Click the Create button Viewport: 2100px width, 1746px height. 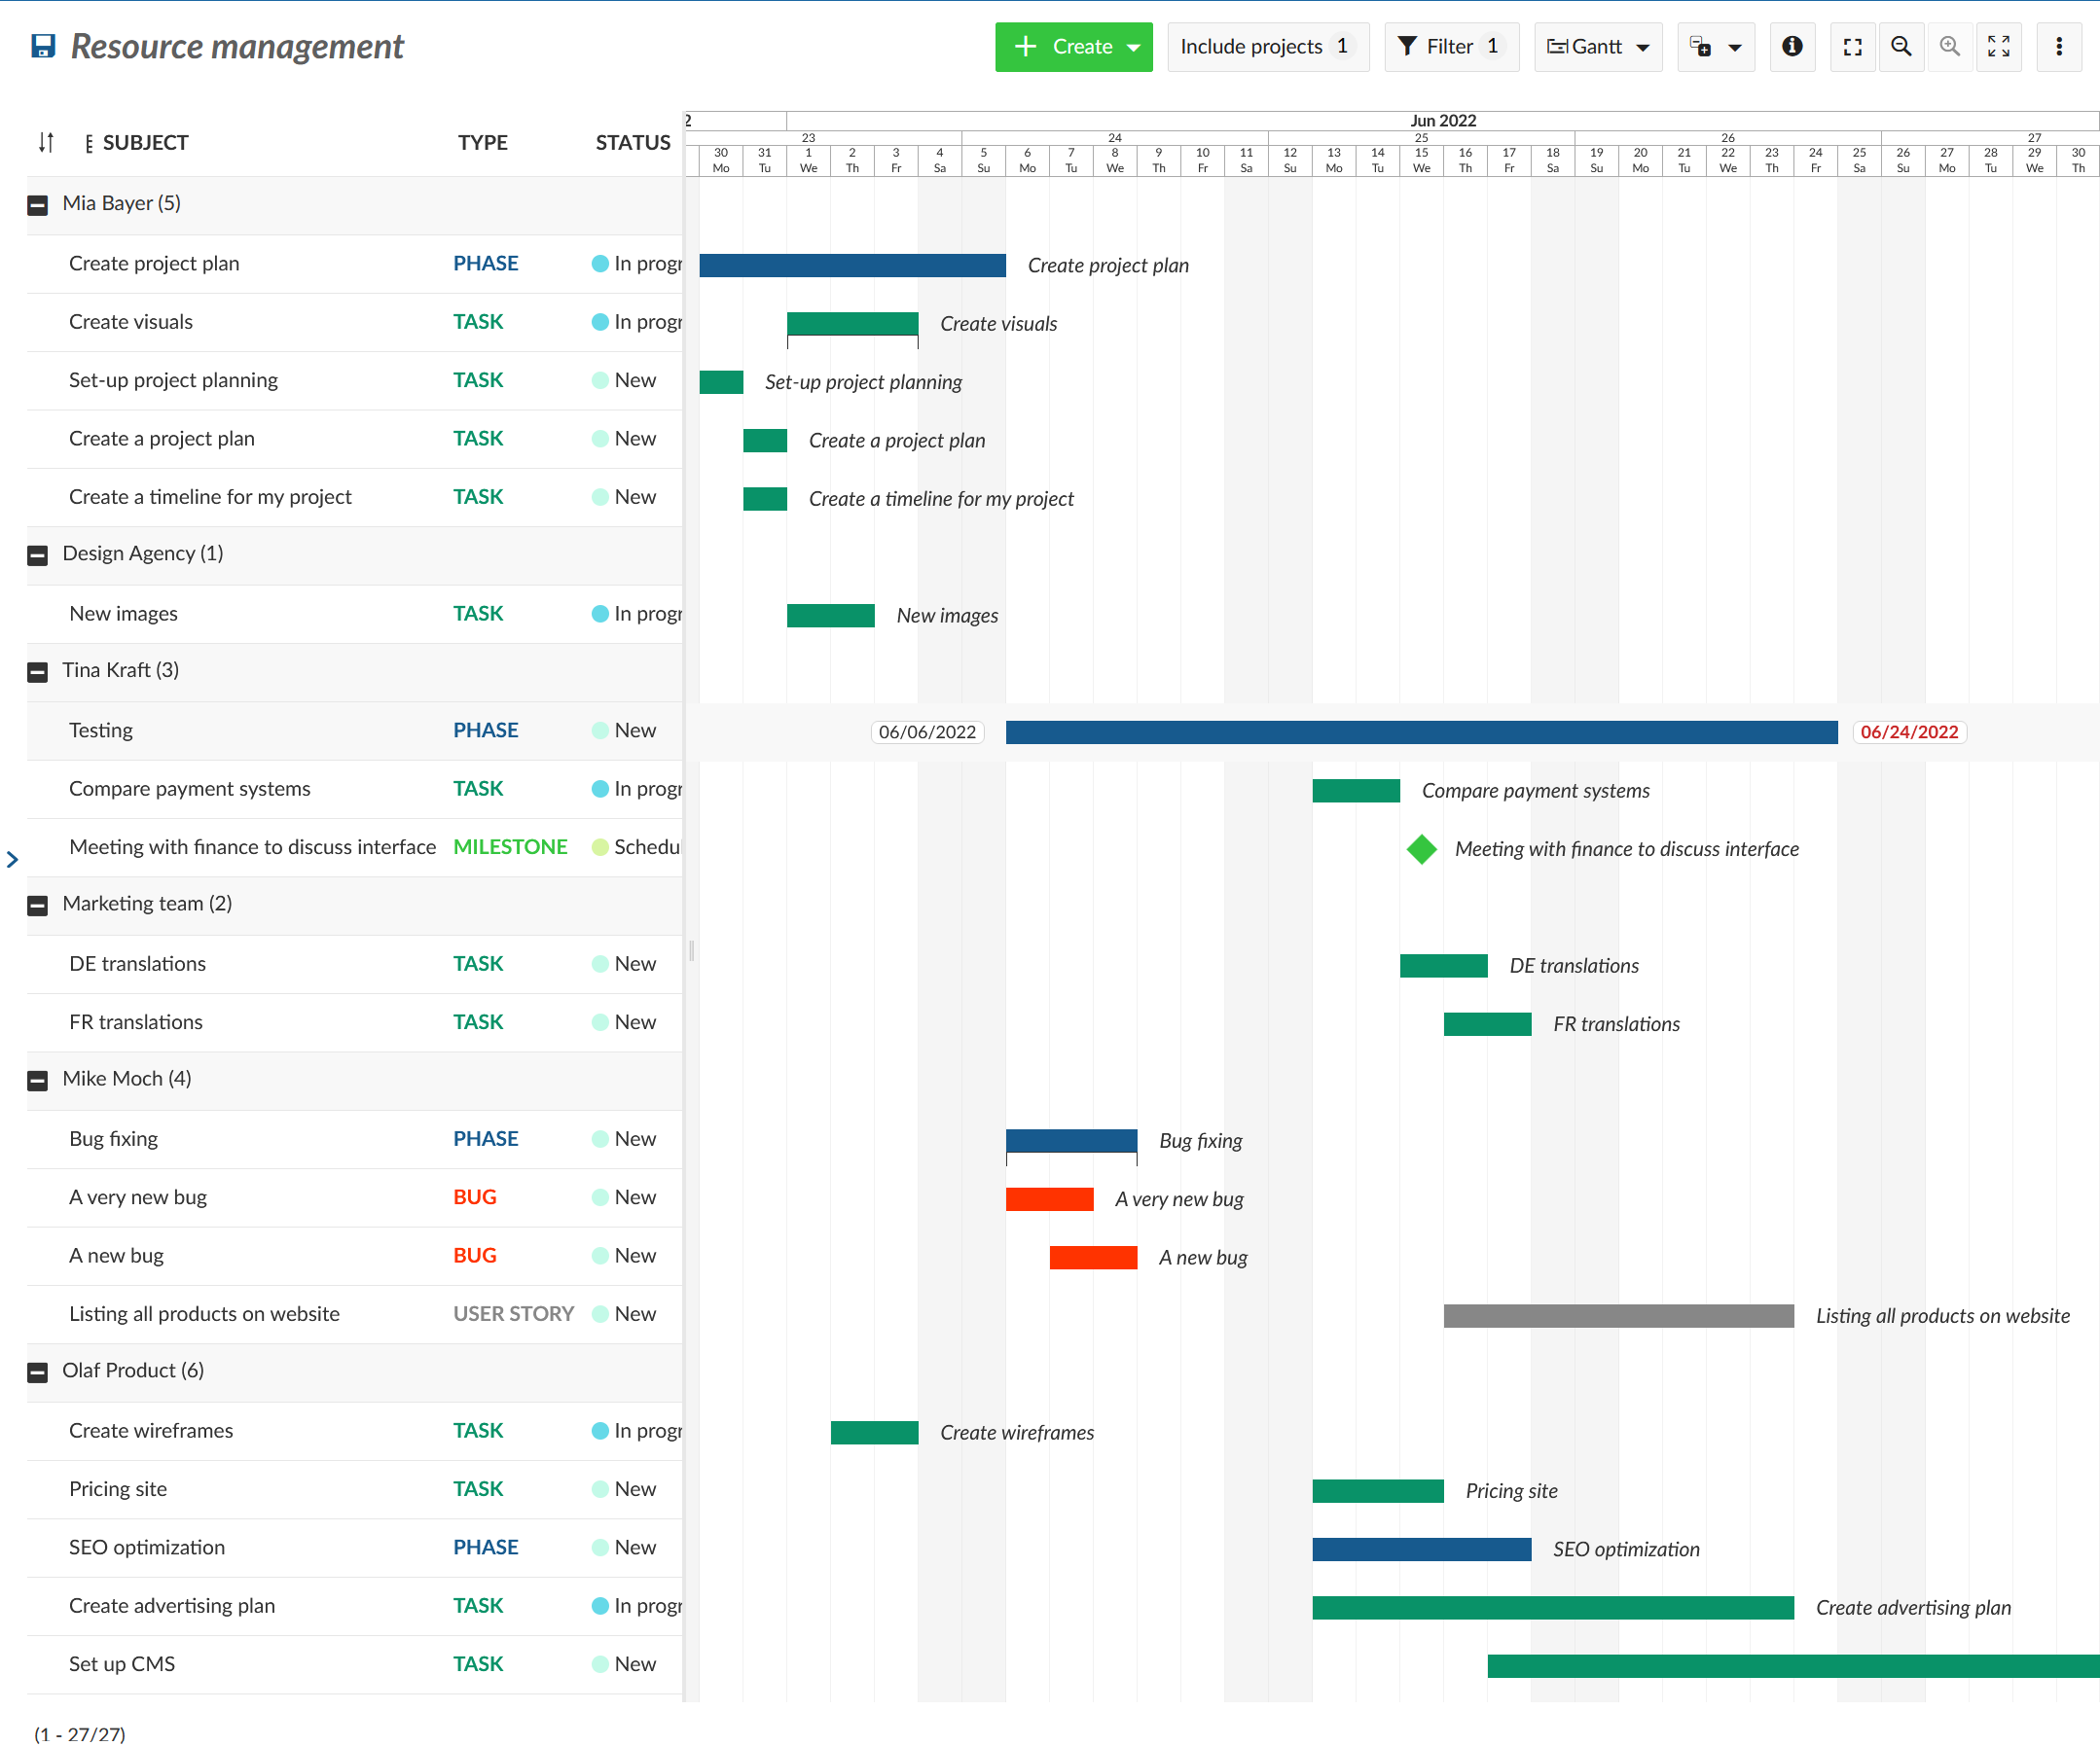click(x=1072, y=47)
